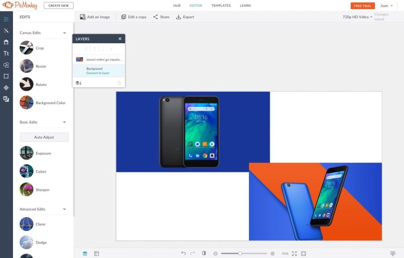Toggle the layers panel icon in bottom bar

[85, 254]
